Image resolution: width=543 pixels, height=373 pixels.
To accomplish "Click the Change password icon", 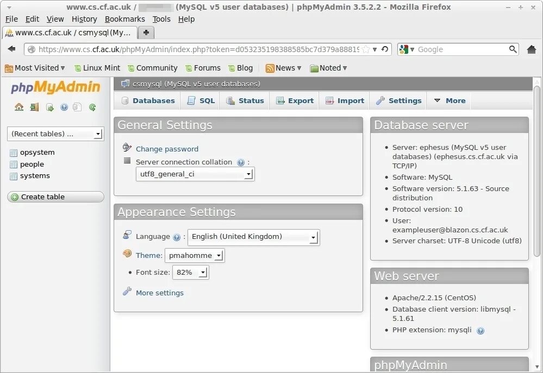I will [127, 147].
